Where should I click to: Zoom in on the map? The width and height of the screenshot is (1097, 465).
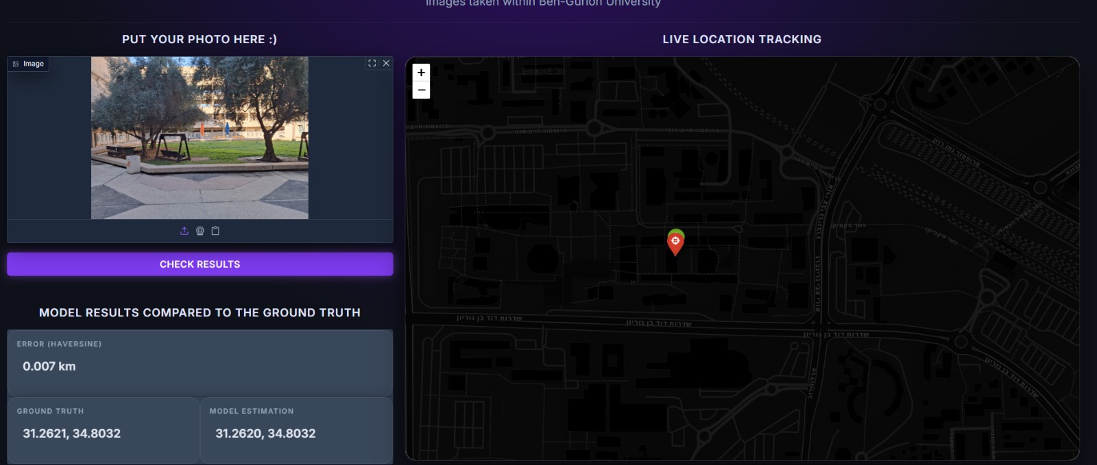421,73
